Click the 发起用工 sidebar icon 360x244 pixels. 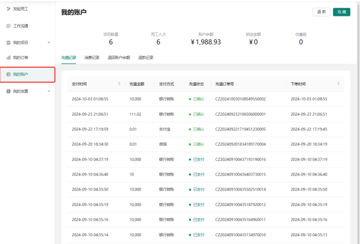point(9,9)
